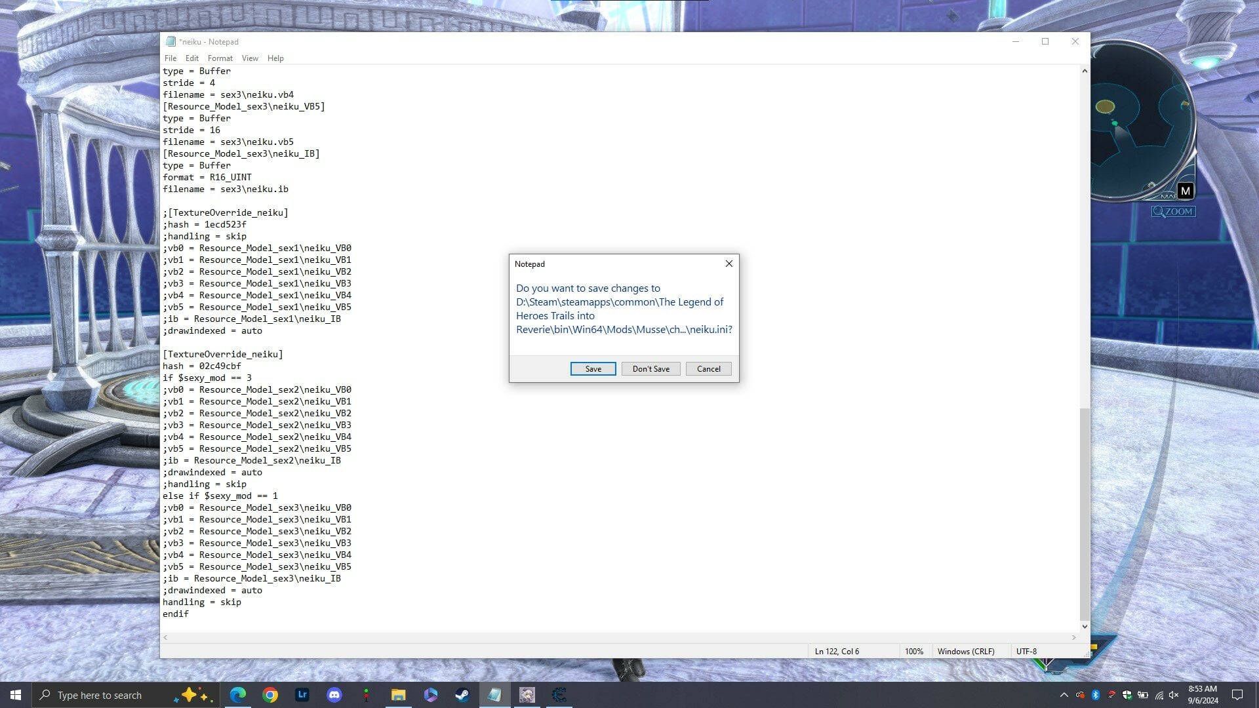
Task: Open Discord from the taskbar
Action: click(x=334, y=695)
